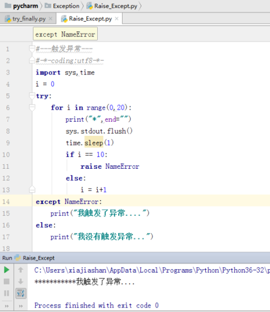
Task: Click the Python interpreter path link in console
Action: [x=152, y=270]
